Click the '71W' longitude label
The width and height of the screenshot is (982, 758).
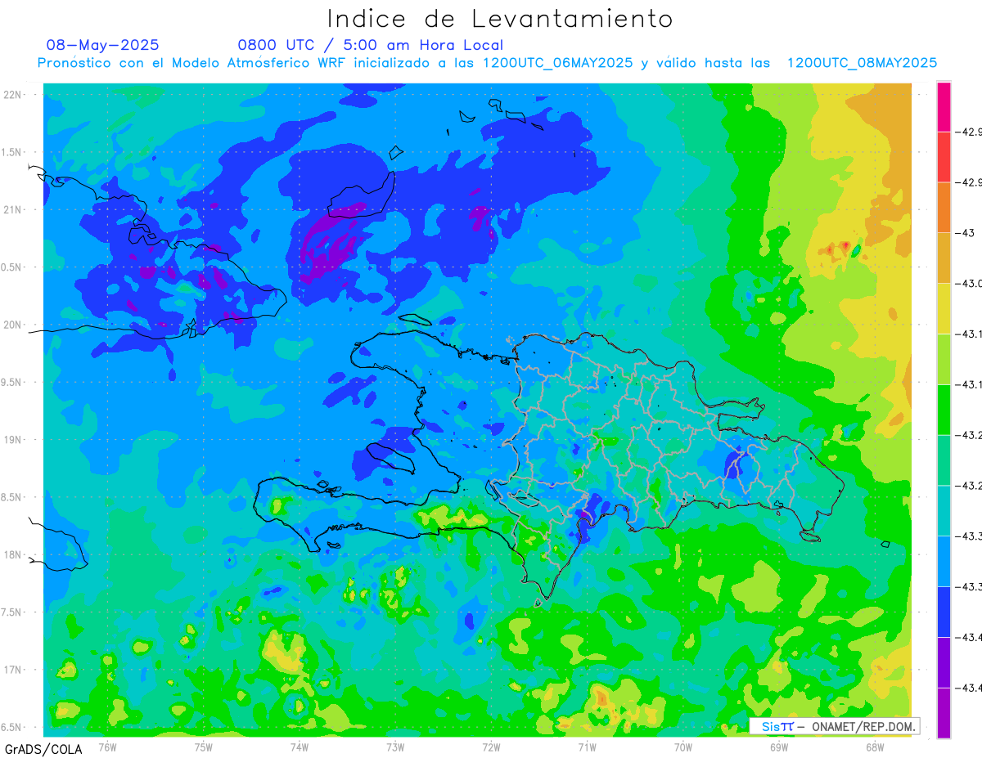point(587,746)
